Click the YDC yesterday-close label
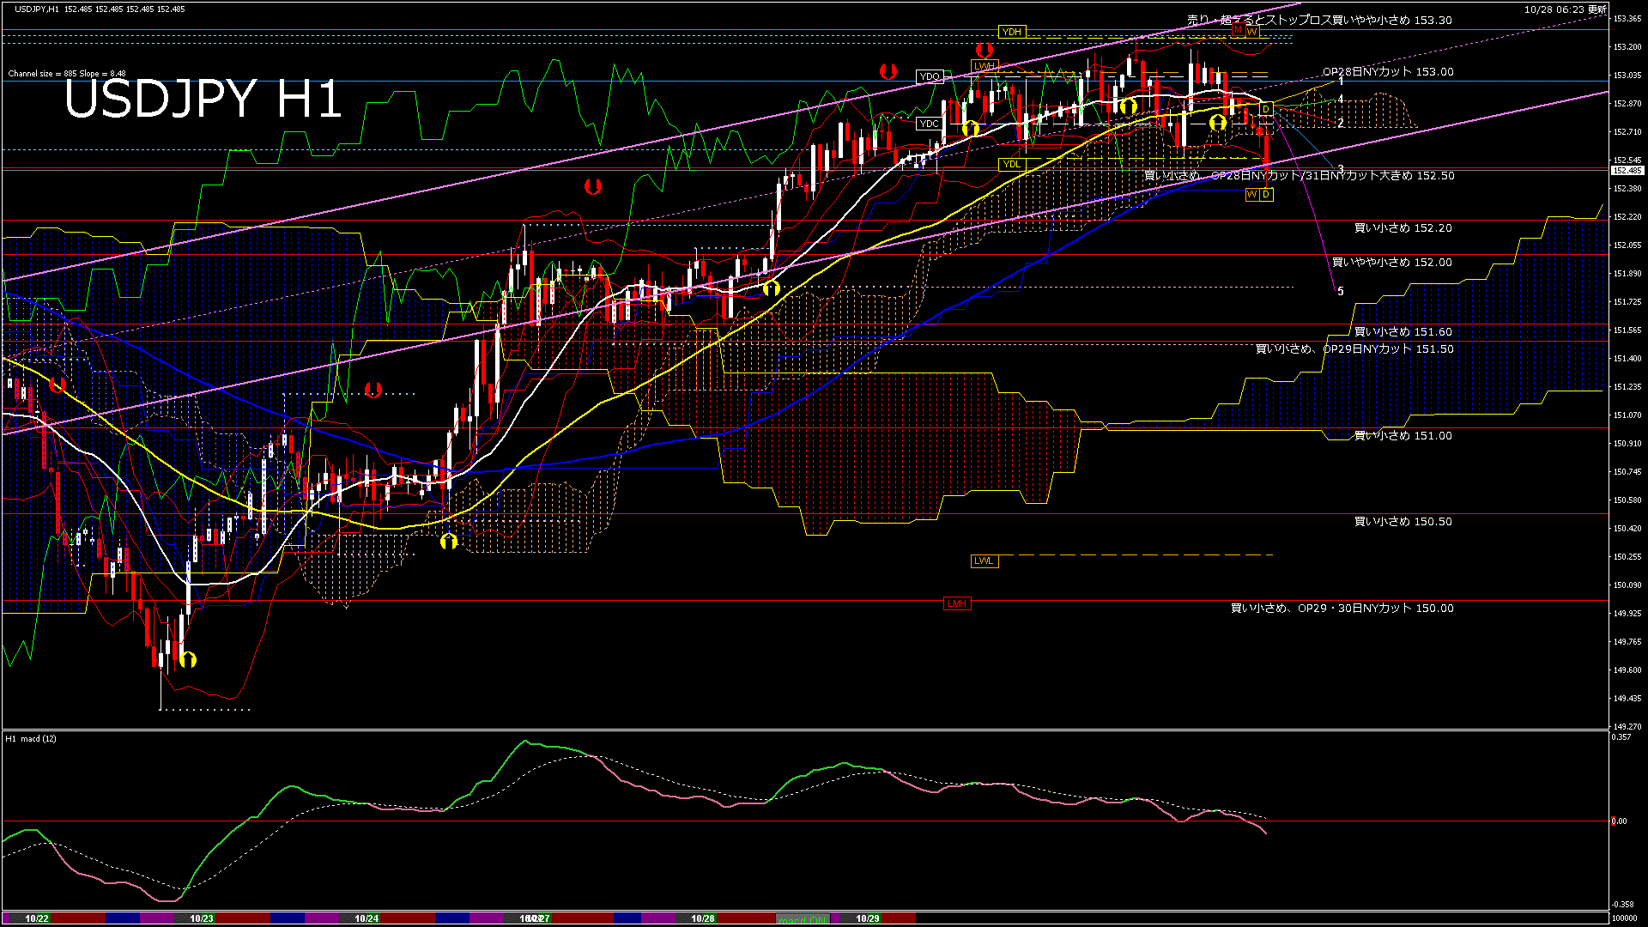This screenshot has height=927, width=1648. coord(929,124)
